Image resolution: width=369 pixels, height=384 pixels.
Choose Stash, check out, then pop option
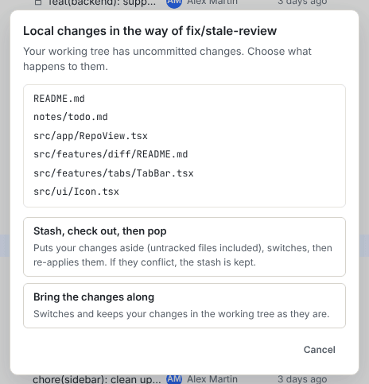click(x=184, y=246)
